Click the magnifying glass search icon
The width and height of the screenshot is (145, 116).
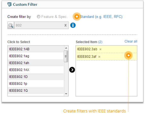tap(11, 25)
